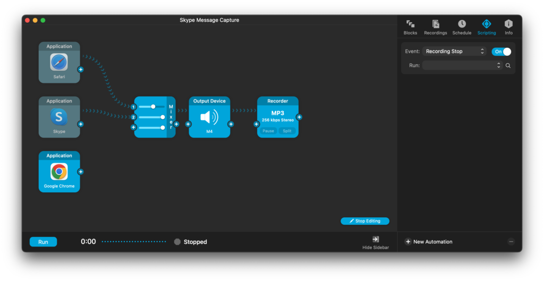This screenshot has width=544, height=281.
Task: Toggle the automation On switch
Action: 501,52
